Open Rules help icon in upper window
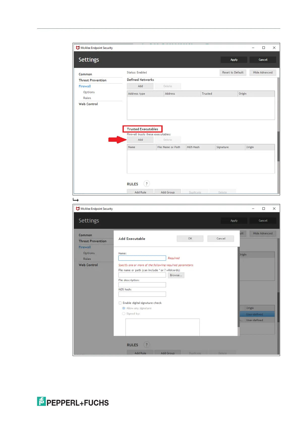The width and height of the screenshot is (300, 424). click(146, 184)
